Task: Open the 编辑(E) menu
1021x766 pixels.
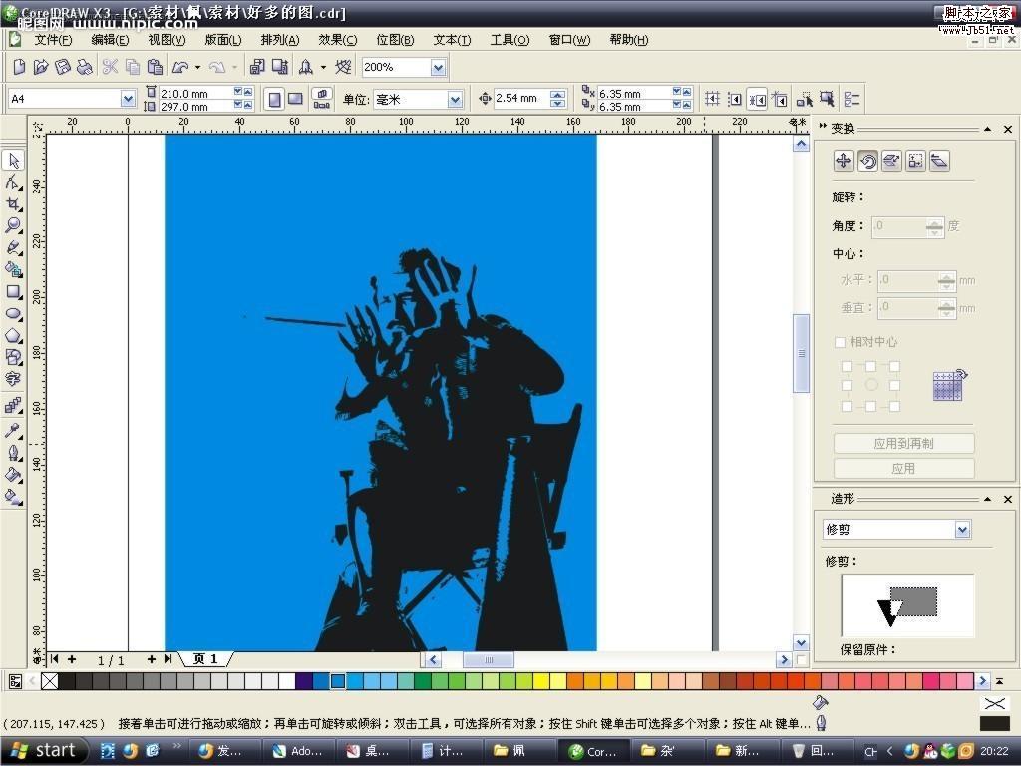Action: 110,40
